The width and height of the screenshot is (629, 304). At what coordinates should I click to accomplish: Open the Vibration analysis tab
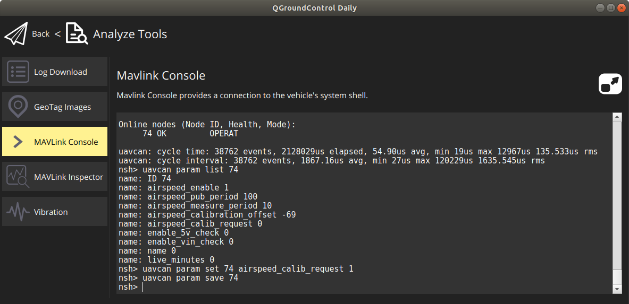[55, 212]
